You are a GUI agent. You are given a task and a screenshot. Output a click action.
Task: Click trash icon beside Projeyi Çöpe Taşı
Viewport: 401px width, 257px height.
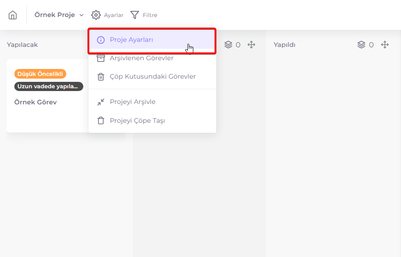101,120
